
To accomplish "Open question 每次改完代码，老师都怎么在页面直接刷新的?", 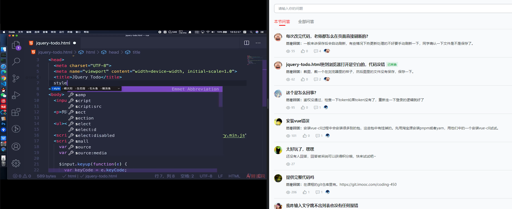I will (327, 36).
